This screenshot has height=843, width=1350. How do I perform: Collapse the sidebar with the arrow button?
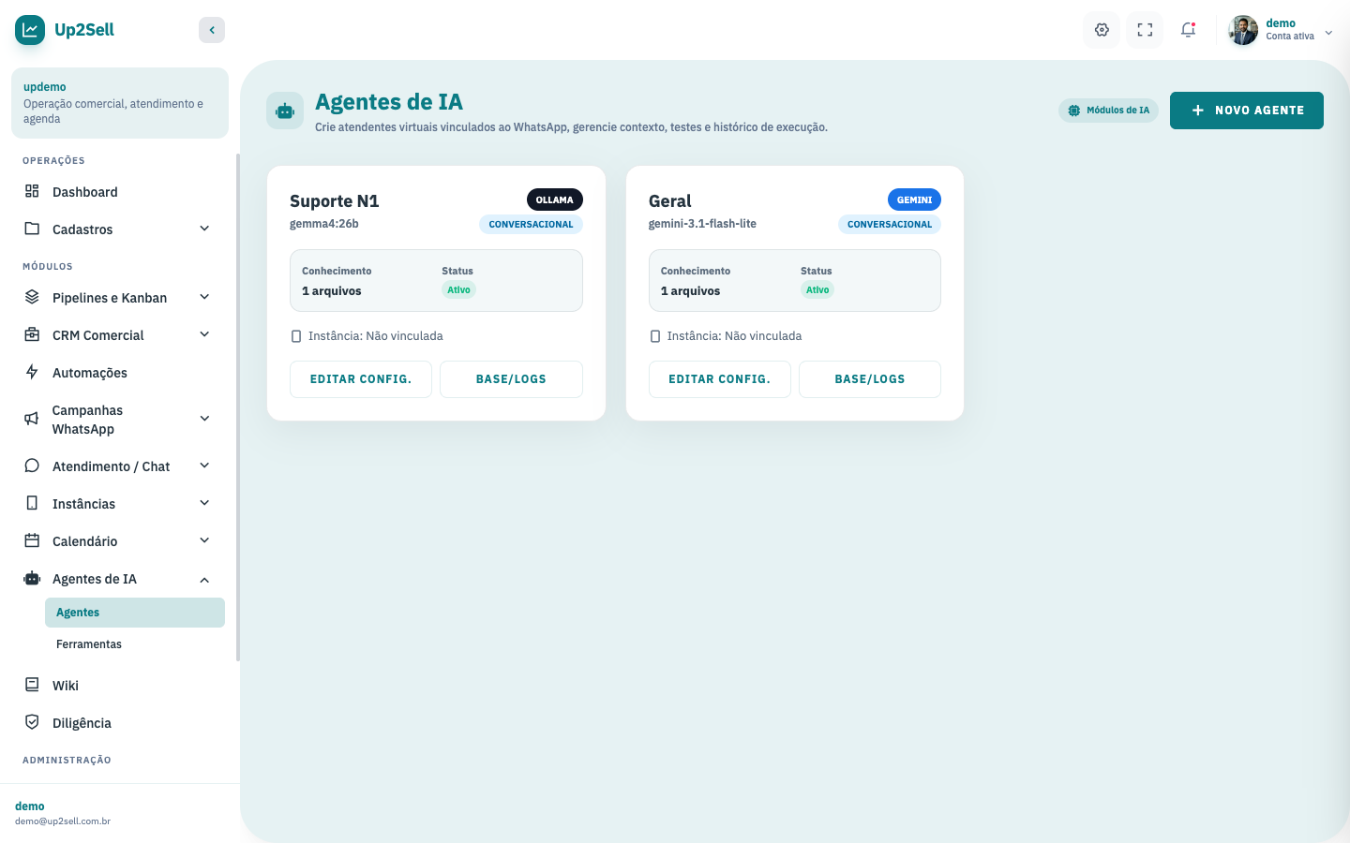point(212,30)
